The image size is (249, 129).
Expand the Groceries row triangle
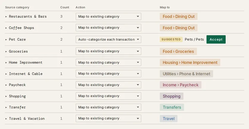pyautogui.click(x=6, y=51)
